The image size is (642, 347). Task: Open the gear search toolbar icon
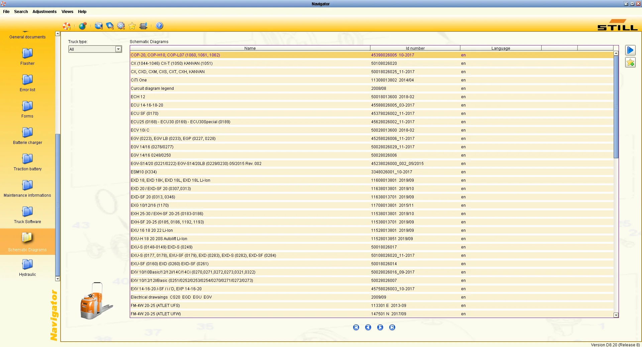121,26
